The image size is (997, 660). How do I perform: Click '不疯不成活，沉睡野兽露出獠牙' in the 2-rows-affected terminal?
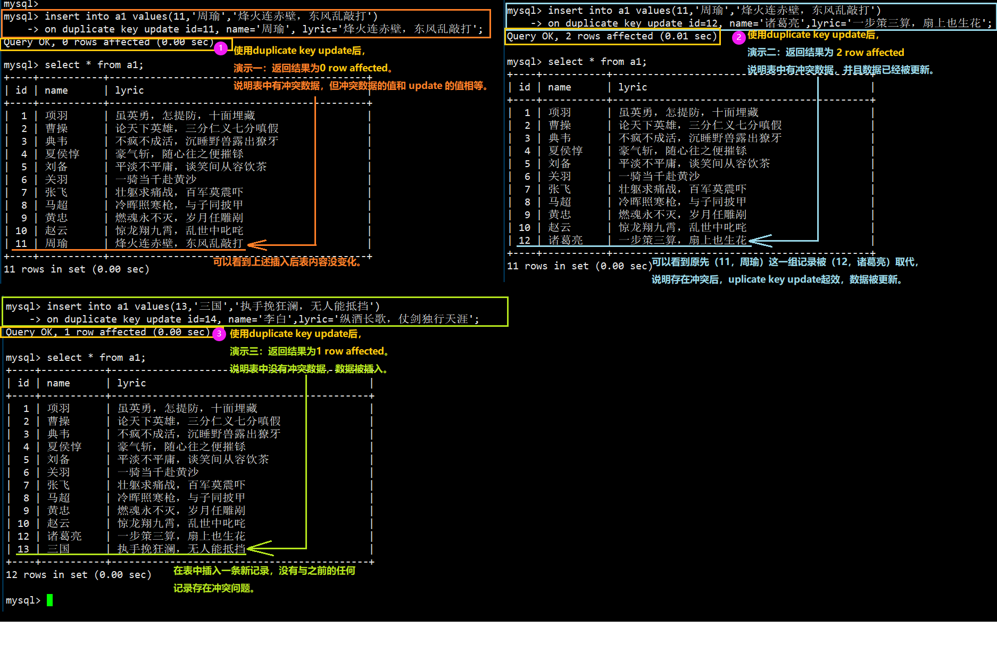tap(701, 138)
